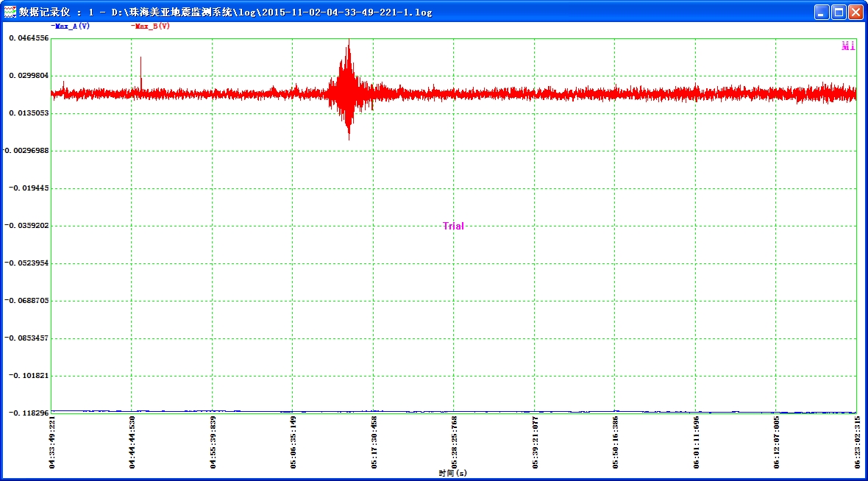This screenshot has height=481, width=868.
Task: Click y-axis value 0.0135053
Action: click(29, 113)
